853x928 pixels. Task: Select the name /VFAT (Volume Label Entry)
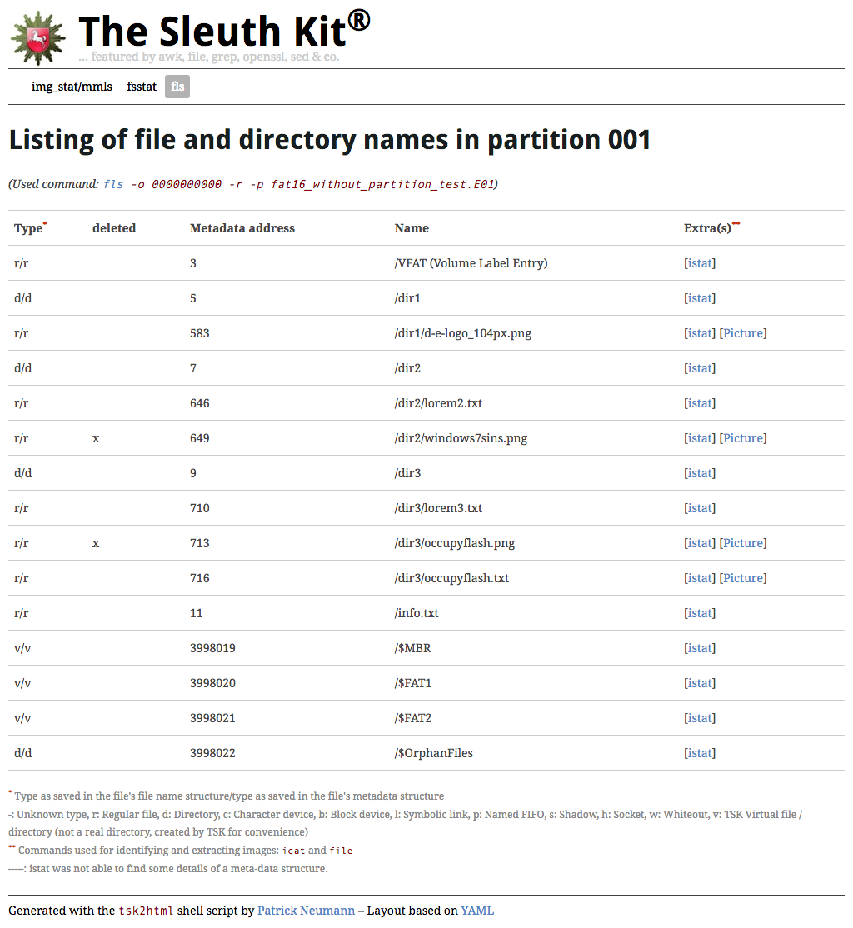coord(471,262)
